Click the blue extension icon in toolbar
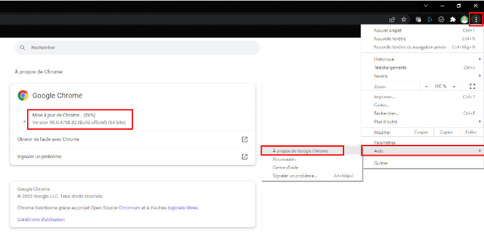484x240 pixels. pos(430,20)
